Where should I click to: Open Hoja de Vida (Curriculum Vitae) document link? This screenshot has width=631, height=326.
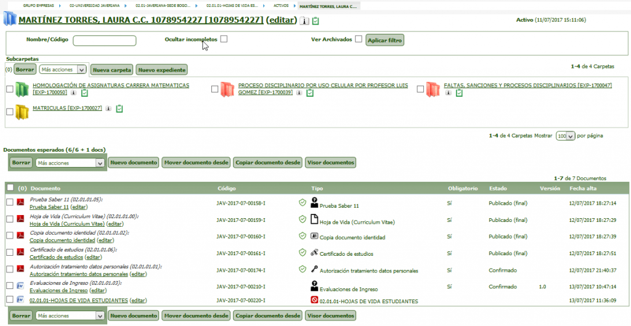pos(67,224)
